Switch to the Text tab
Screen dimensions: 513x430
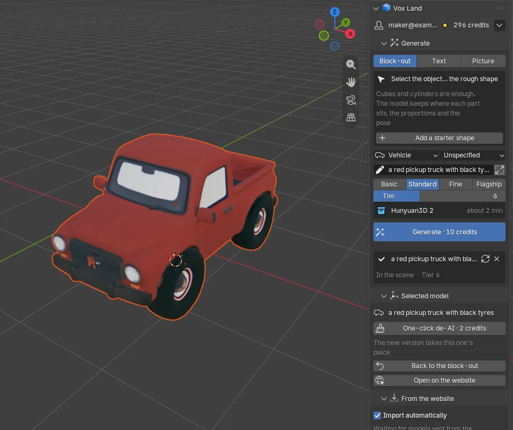point(439,61)
